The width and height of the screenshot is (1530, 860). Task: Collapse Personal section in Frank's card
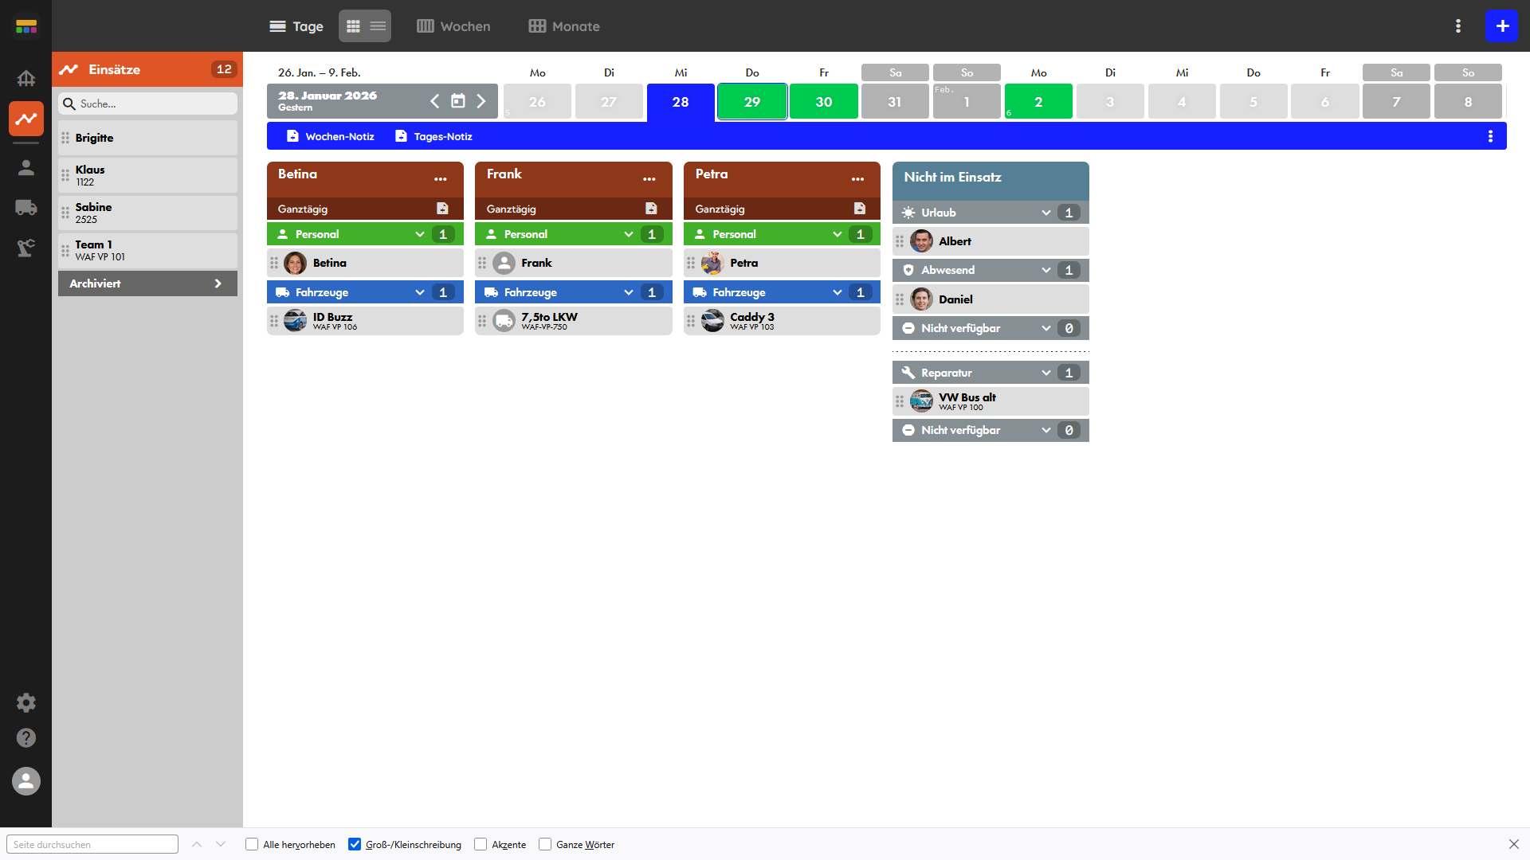tap(629, 234)
